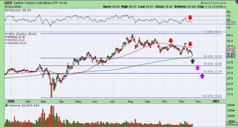Click the Sep label on the time axis

point(147,102)
